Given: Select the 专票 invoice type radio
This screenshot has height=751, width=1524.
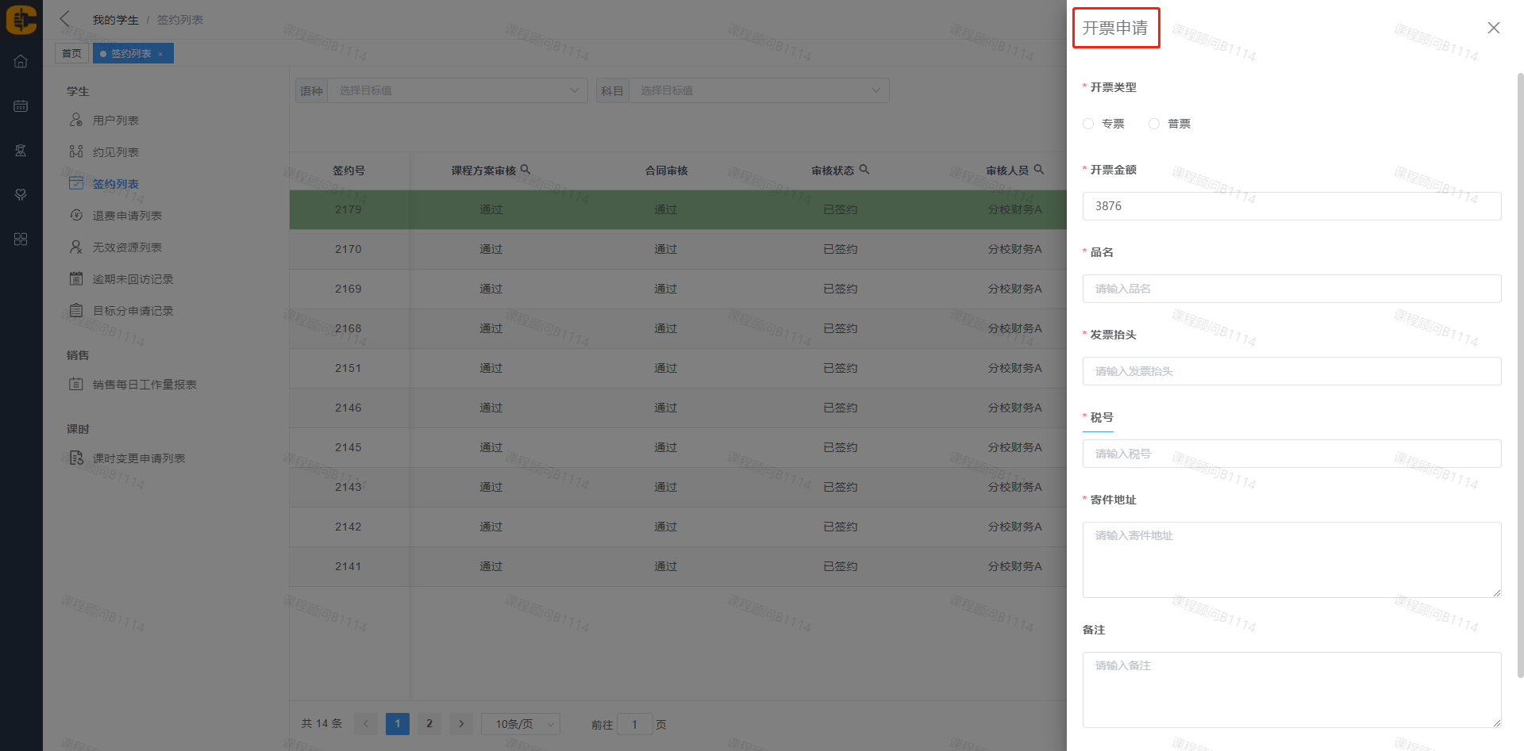Looking at the screenshot, I should pos(1088,124).
